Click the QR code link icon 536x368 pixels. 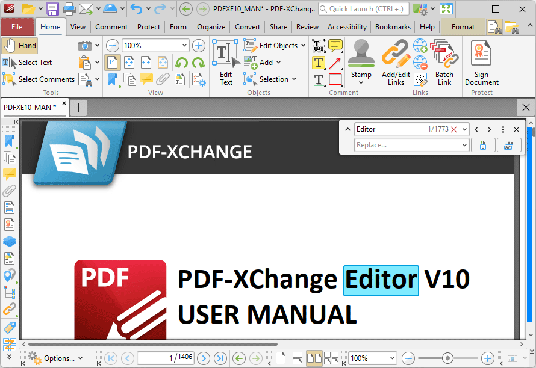click(x=420, y=79)
